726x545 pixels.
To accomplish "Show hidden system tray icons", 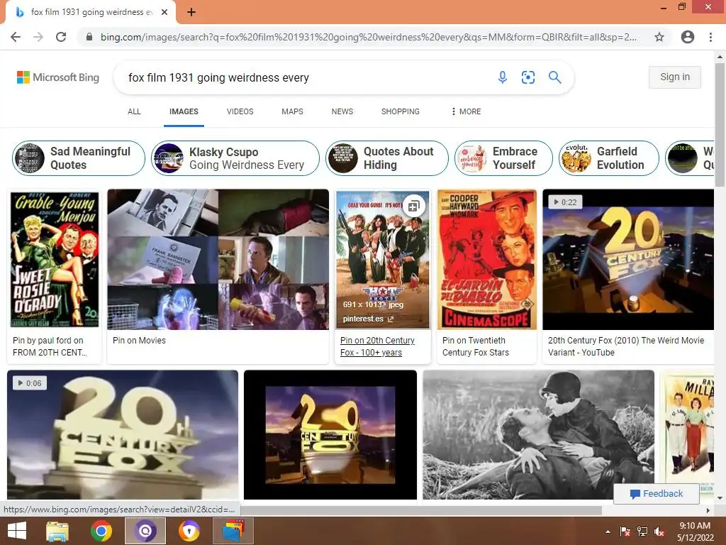I will (x=608, y=532).
